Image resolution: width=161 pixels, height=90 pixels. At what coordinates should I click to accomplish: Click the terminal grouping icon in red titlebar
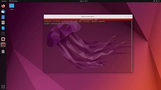45,19
